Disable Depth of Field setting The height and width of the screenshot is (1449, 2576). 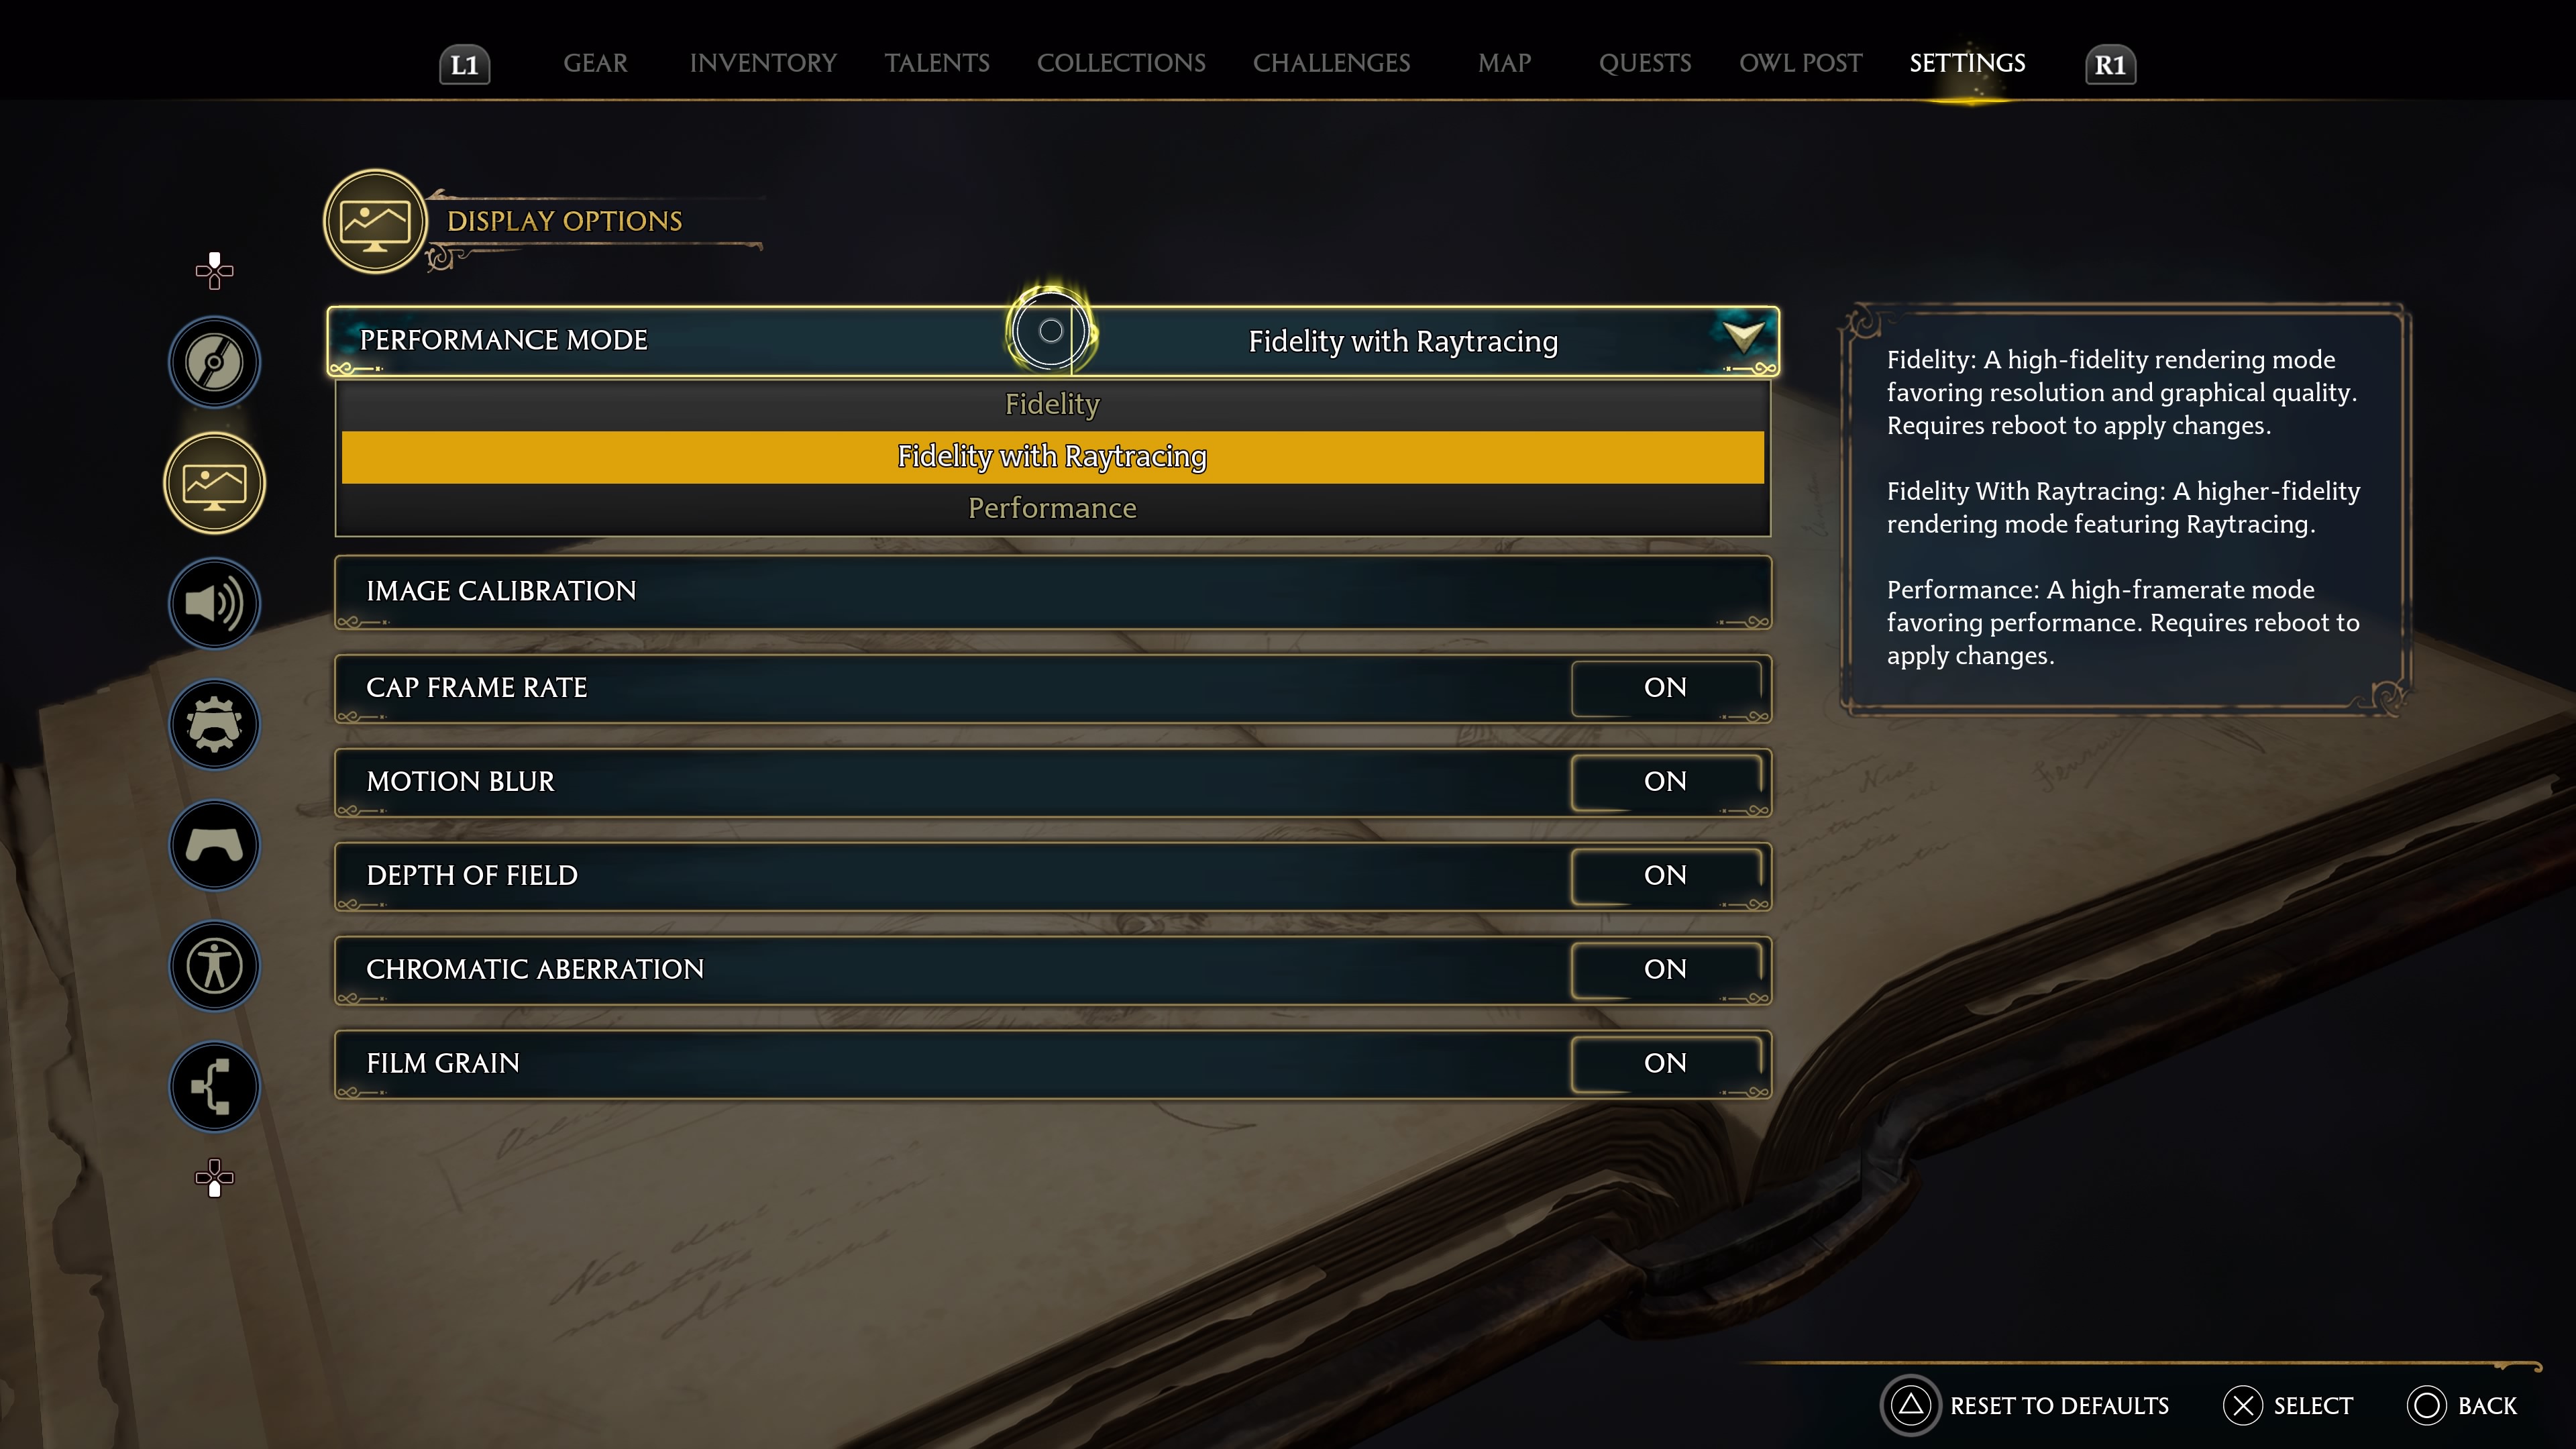tap(1663, 874)
